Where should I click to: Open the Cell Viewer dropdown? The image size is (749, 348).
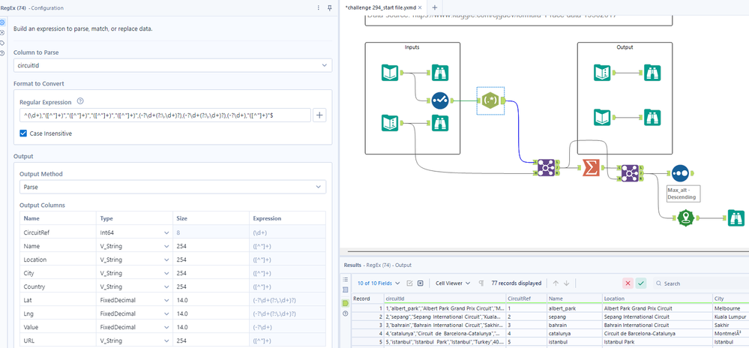click(453, 283)
